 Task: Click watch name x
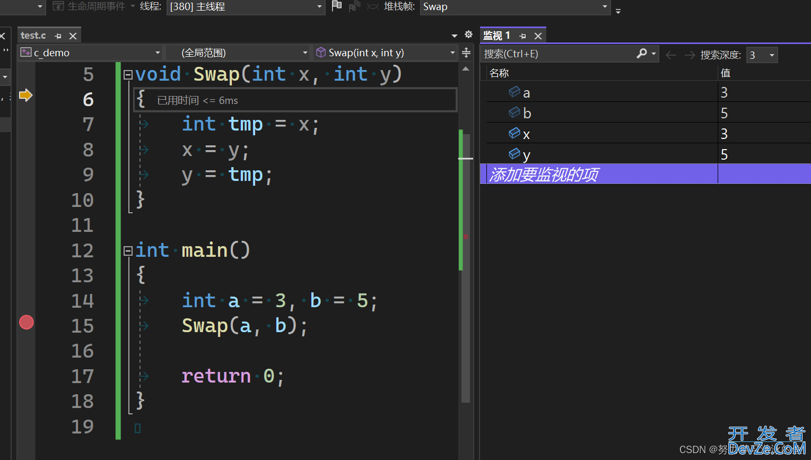coord(526,135)
